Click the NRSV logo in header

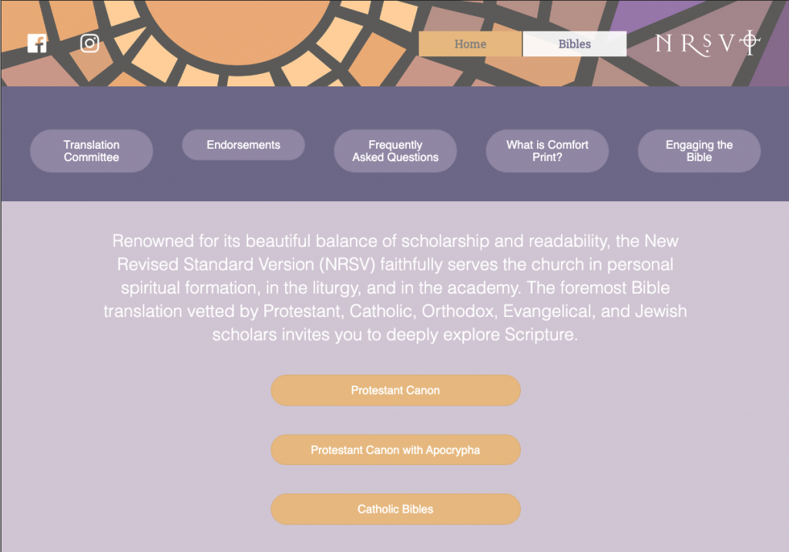point(701,44)
